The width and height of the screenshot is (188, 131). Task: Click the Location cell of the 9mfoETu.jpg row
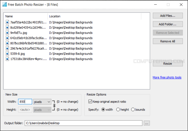pos(71,33)
